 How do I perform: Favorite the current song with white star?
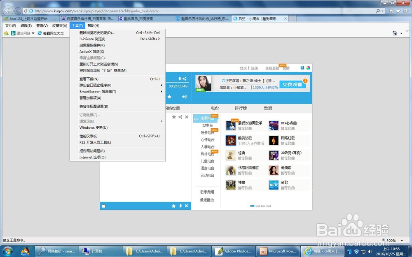tap(169, 97)
